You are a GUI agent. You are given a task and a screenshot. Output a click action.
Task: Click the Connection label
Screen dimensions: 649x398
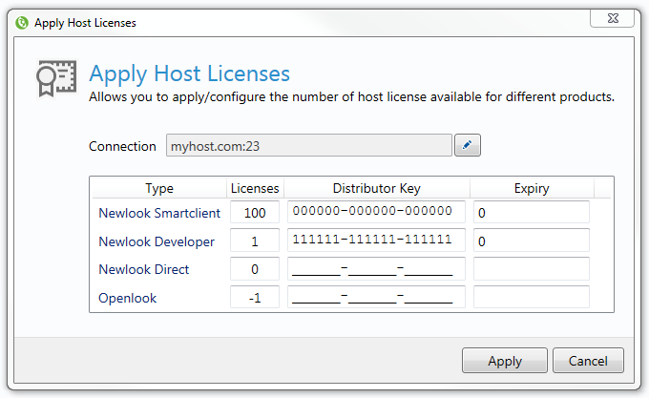(122, 146)
